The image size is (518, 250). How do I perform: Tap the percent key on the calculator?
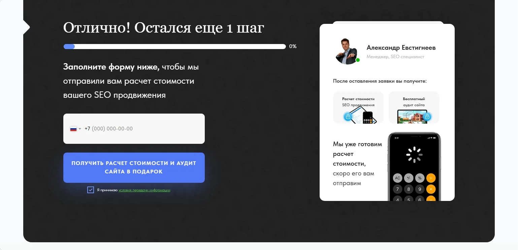tap(420, 178)
